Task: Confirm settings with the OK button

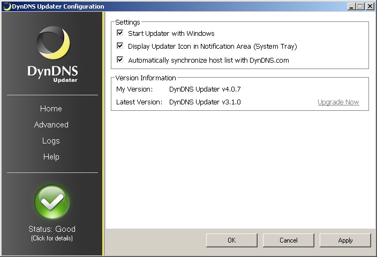Action: 232,240
